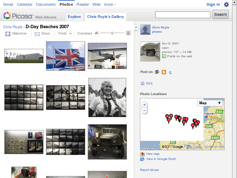Click Report abuse link
Viewport: 237px width, 178px height.
point(149,170)
